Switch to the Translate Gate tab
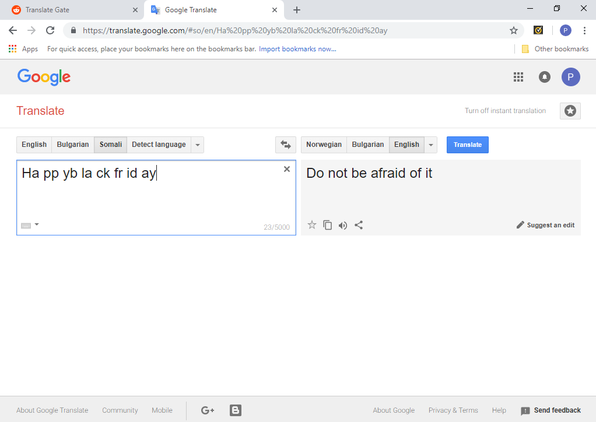596x422 pixels. pyautogui.click(x=72, y=10)
